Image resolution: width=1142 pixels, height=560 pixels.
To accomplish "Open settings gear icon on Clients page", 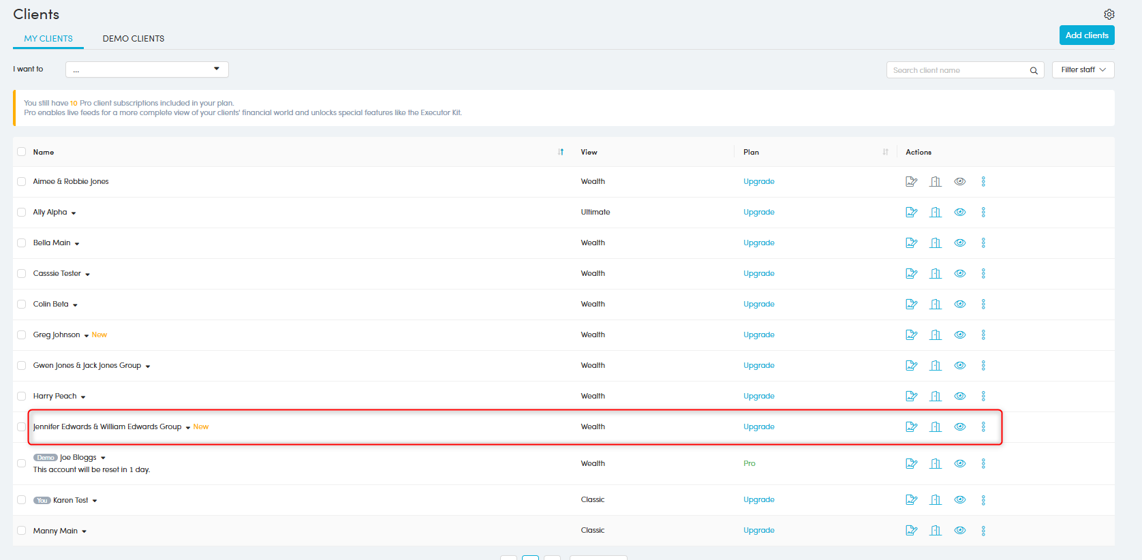I will pos(1109,14).
